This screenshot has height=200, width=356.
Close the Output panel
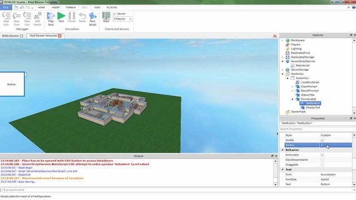coord(276,156)
